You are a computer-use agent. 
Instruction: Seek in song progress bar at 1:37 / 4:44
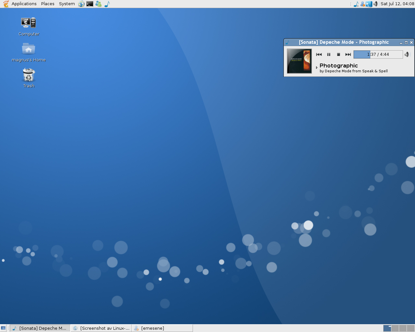pos(378,54)
